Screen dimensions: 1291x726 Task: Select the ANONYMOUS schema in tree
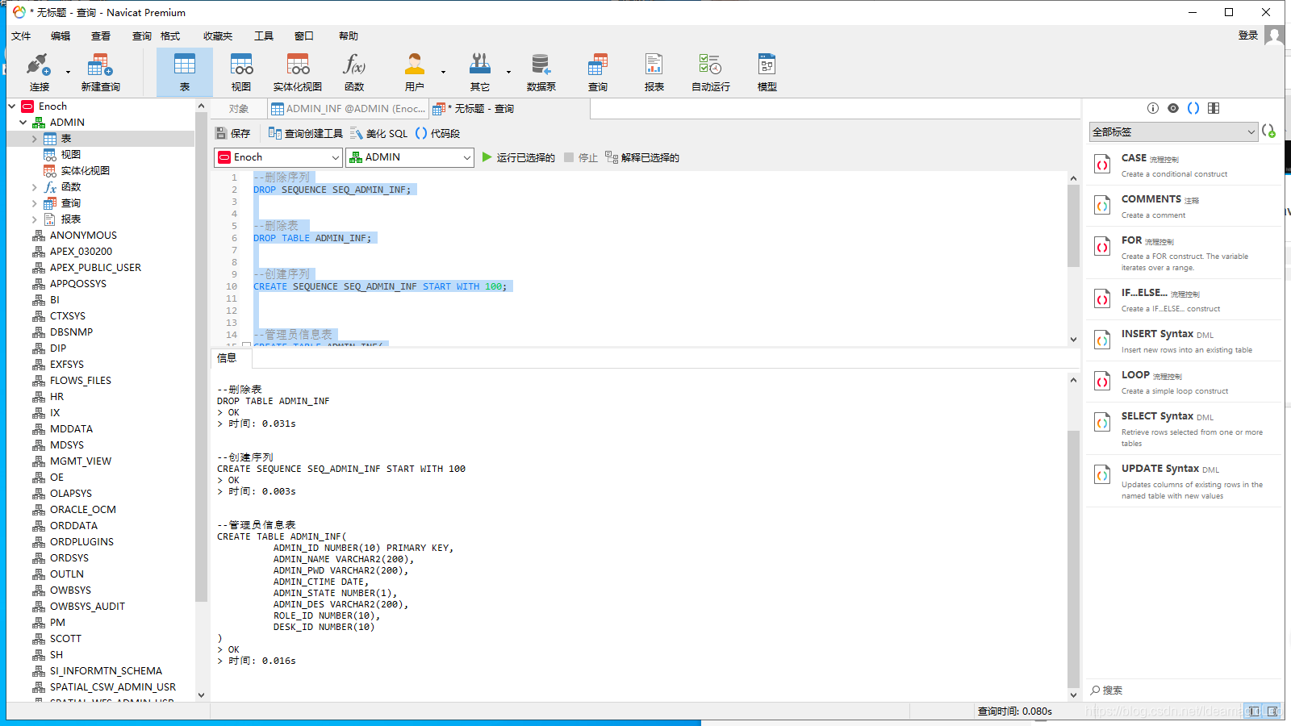83,236
